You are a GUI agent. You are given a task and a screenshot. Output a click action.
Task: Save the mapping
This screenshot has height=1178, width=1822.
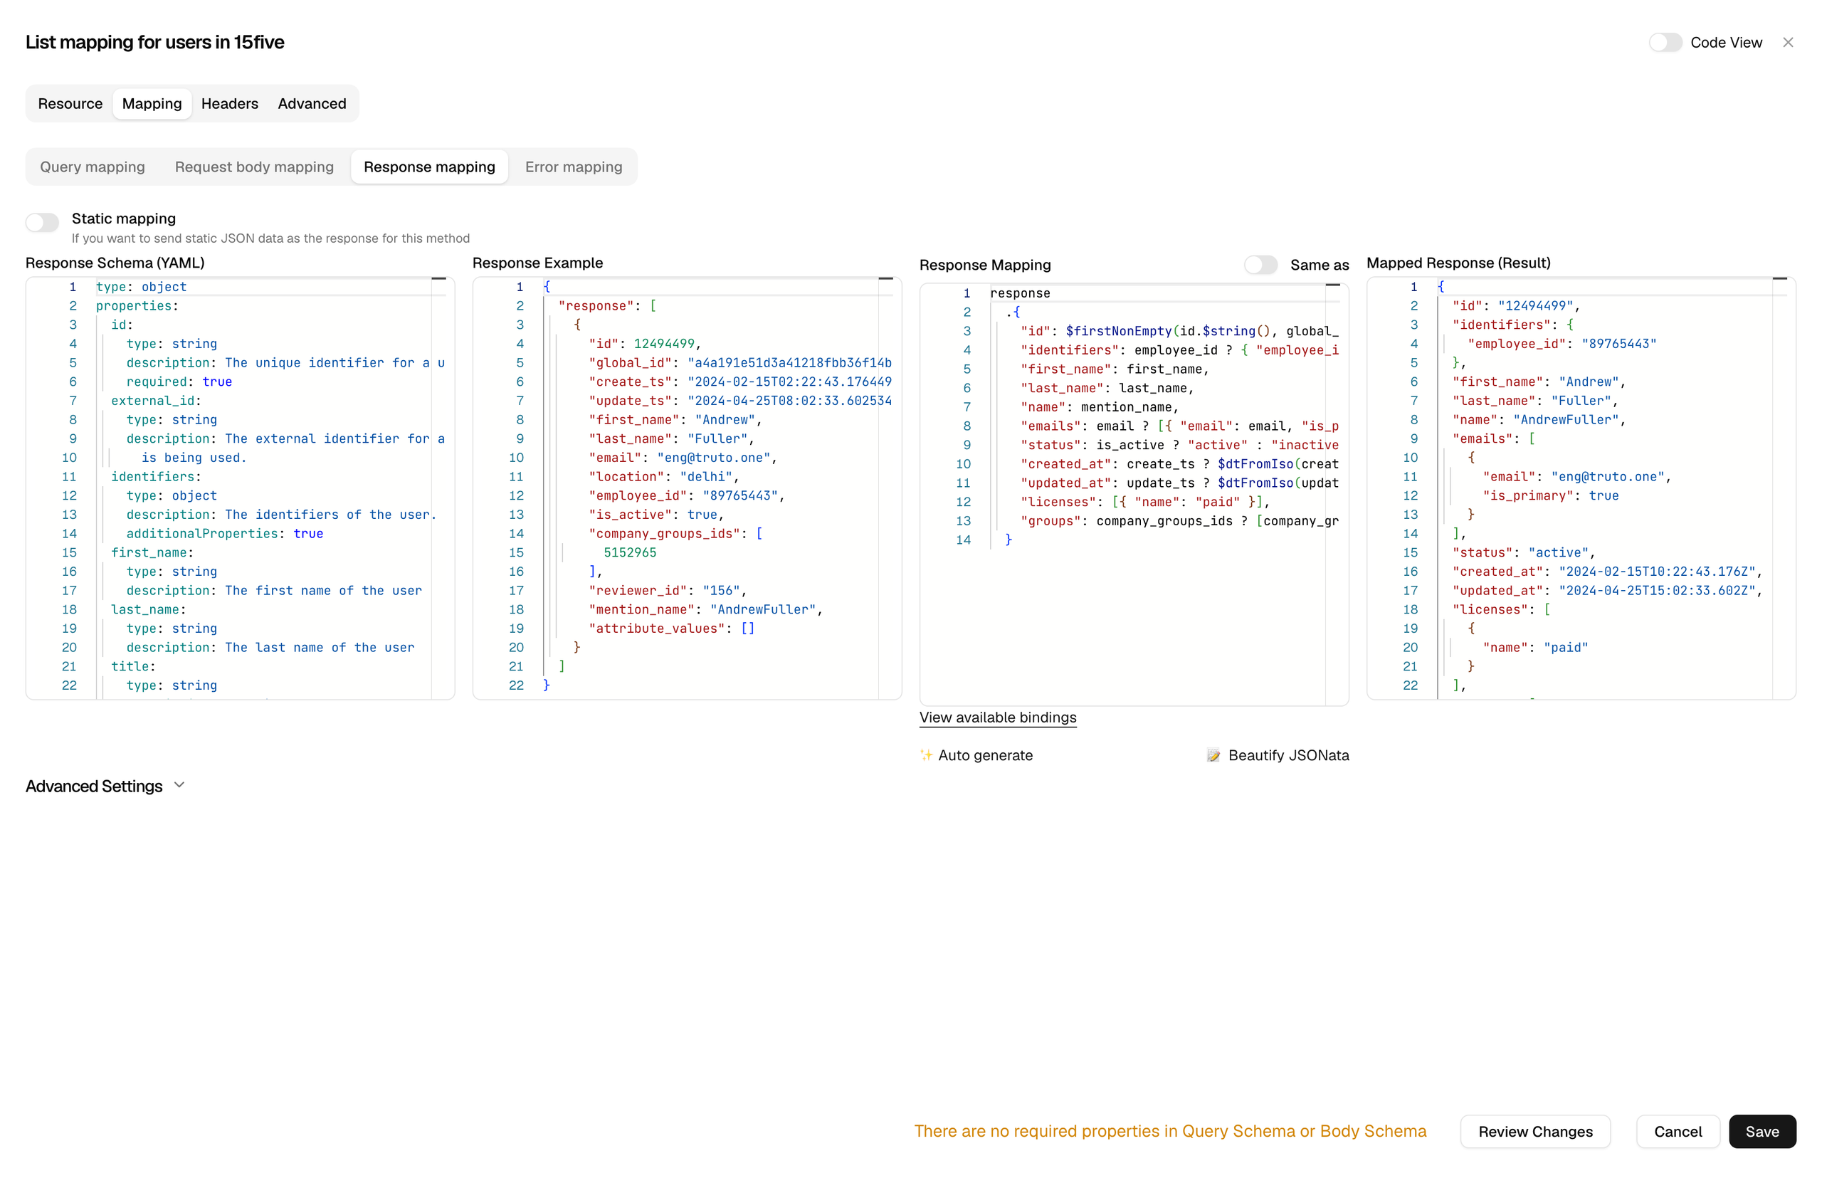click(1762, 1131)
